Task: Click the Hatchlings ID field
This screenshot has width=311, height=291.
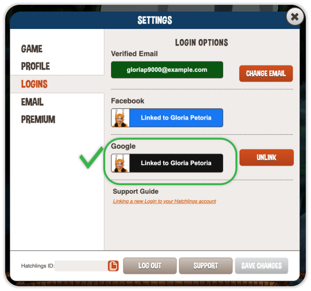Action: coord(81,266)
